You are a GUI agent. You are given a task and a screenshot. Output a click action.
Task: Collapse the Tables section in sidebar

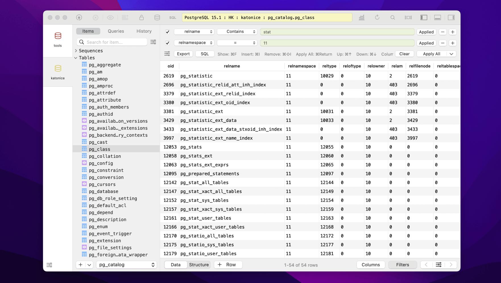[x=76, y=58]
